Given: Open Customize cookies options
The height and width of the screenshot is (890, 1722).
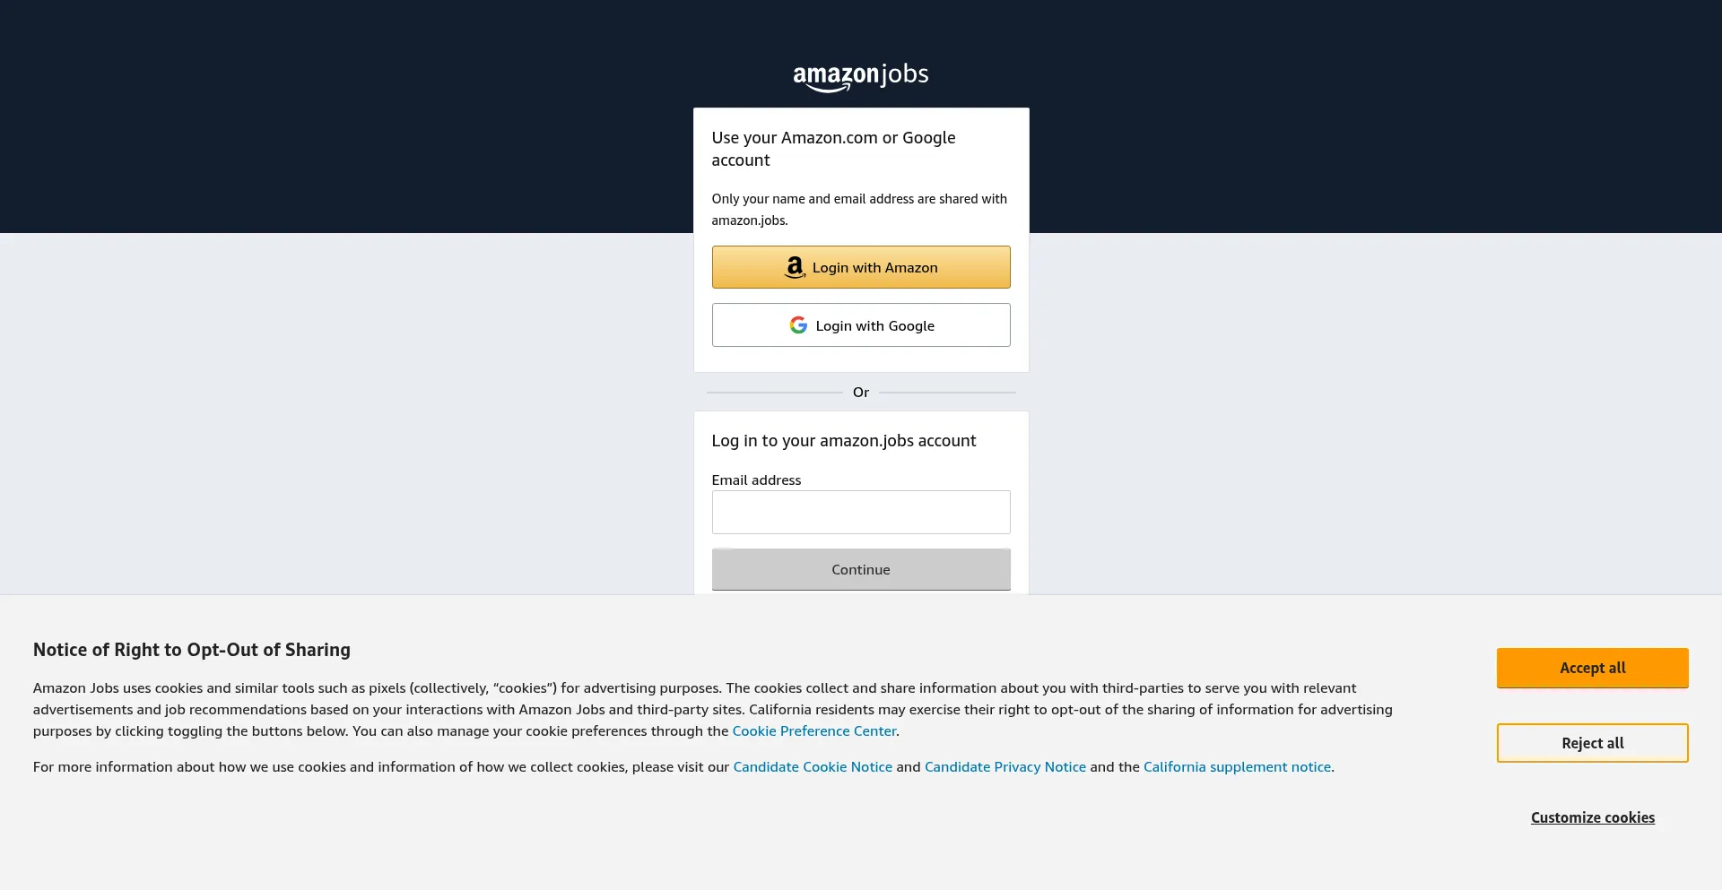Looking at the screenshot, I should (x=1592, y=817).
